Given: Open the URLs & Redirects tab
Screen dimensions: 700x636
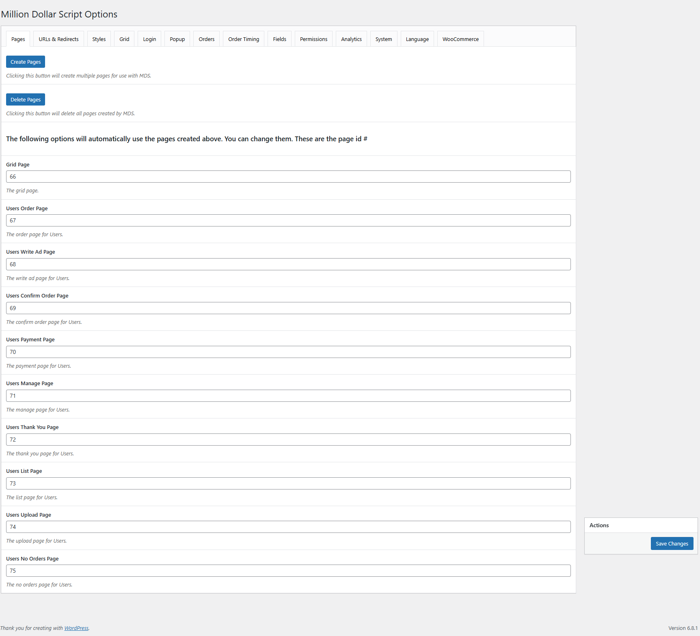Looking at the screenshot, I should [x=58, y=39].
